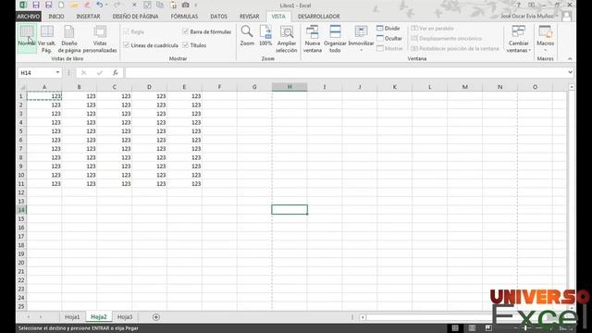Switch to the REVISAR tab
The height and width of the screenshot is (333, 592).
(x=249, y=17)
